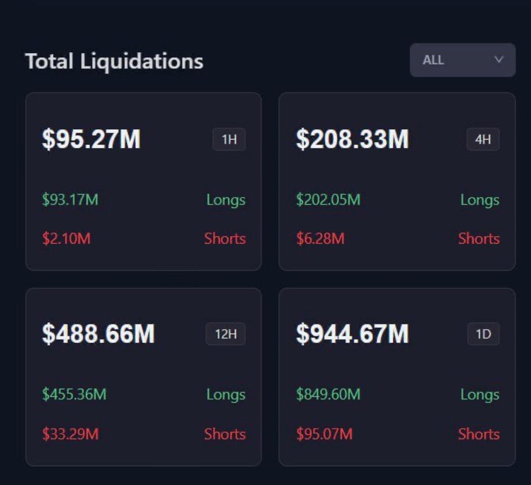Click the Longs label in the 1H card

click(226, 200)
